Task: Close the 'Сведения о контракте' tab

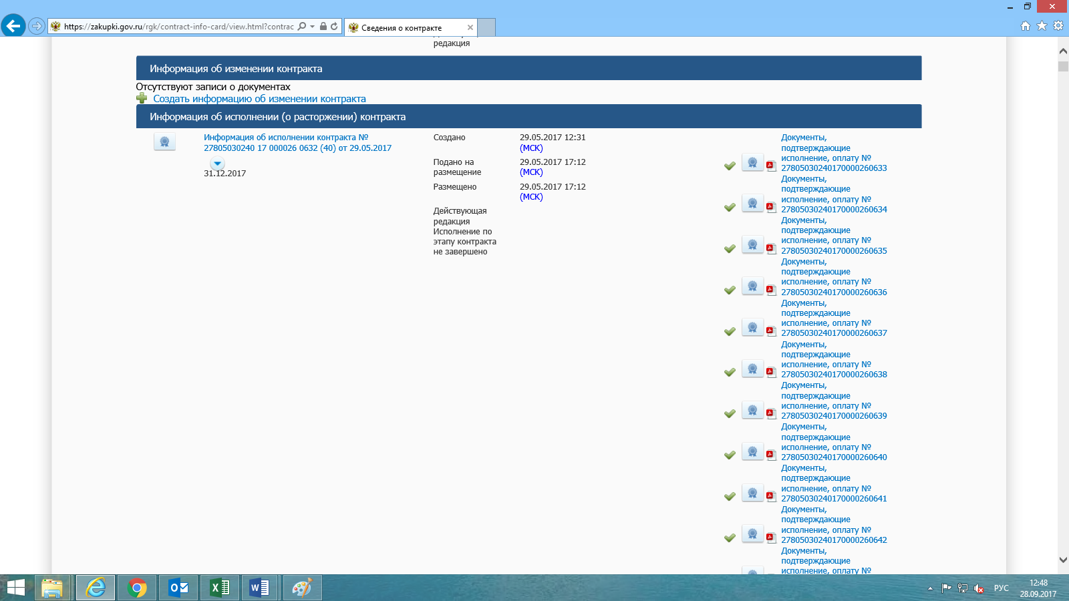Action: click(470, 27)
